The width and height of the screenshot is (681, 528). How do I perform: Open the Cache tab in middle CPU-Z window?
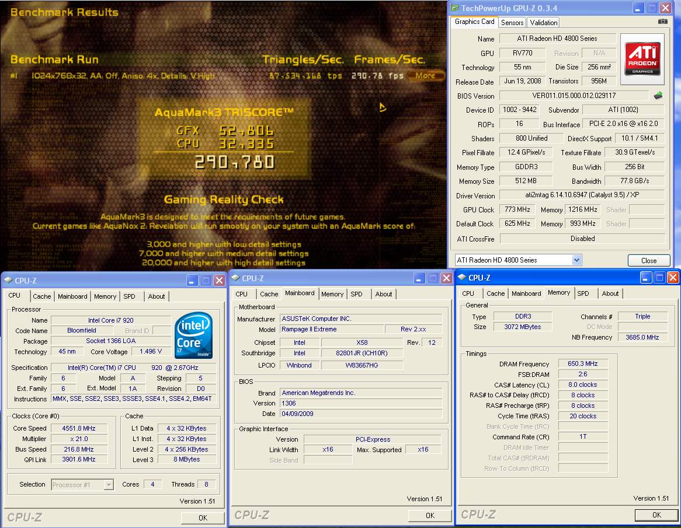(x=269, y=294)
